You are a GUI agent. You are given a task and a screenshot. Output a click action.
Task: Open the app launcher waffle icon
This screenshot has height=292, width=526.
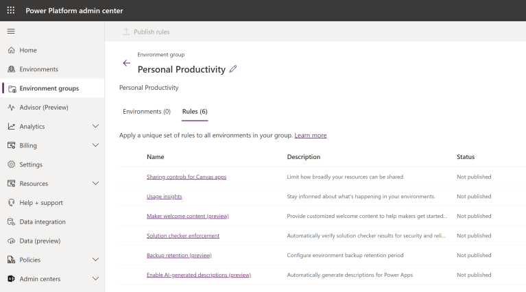click(11, 10)
